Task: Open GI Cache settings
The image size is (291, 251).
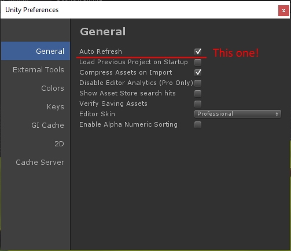Action: (36, 125)
